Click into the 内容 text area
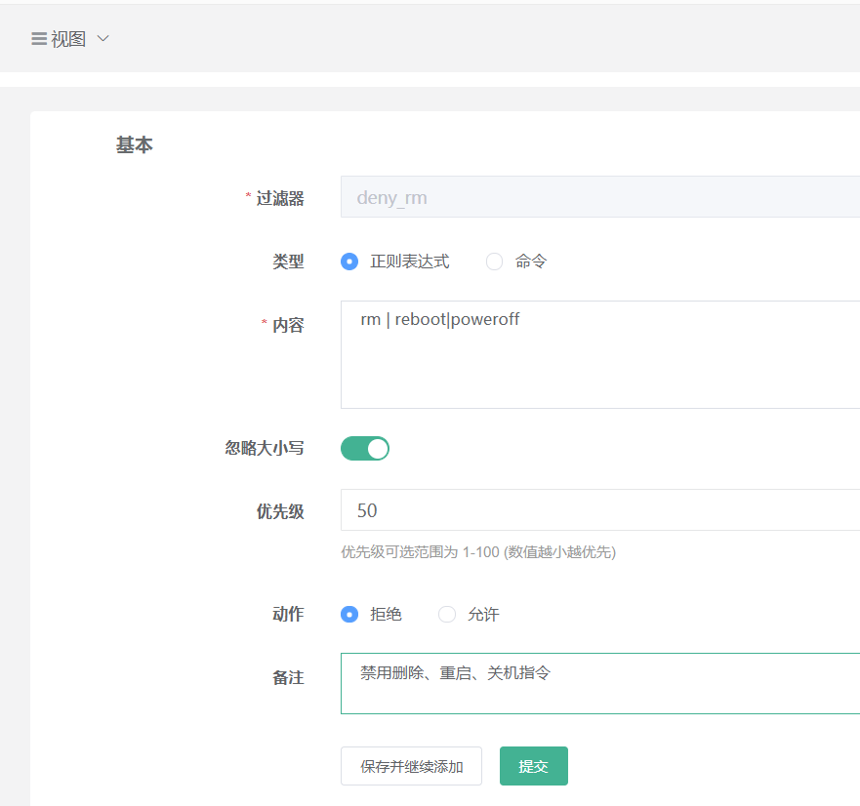Viewport: 860px width, 806px height. point(600,354)
